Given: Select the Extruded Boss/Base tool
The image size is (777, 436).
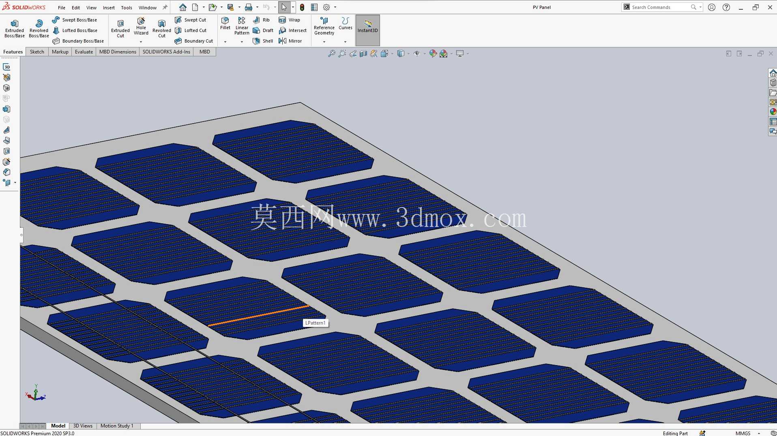Looking at the screenshot, I should coord(15,29).
